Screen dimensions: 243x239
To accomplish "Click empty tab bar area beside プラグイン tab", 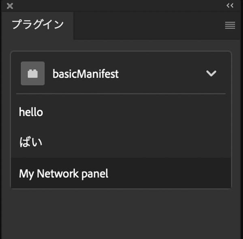I will [x=146, y=26].
